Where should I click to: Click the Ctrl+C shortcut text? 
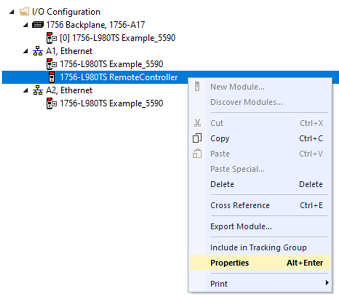pyautogui.click(x=311, y=138)
